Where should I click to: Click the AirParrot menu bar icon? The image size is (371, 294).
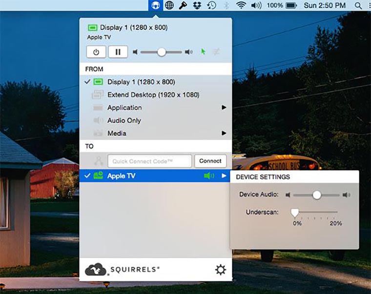coord(156,5)
